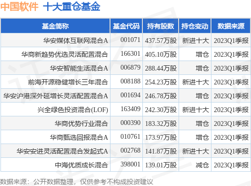Click fund code 166301
Viewport: 251px width, 186px height.
coord(131,53)
